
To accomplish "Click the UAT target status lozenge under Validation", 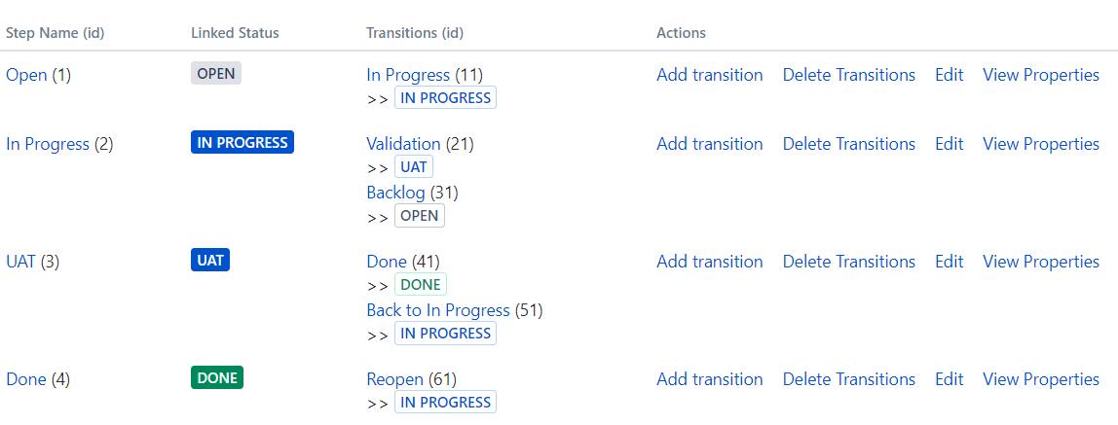I will coord(414,167).
